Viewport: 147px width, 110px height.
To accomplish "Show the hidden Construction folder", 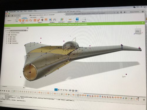I will click(x=9, y=43).
